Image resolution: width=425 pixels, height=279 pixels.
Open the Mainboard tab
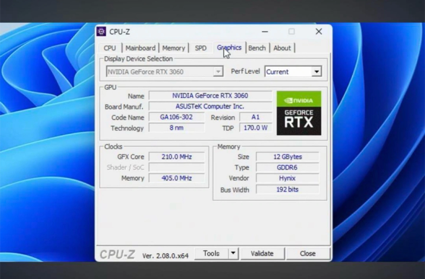[140, 48]
